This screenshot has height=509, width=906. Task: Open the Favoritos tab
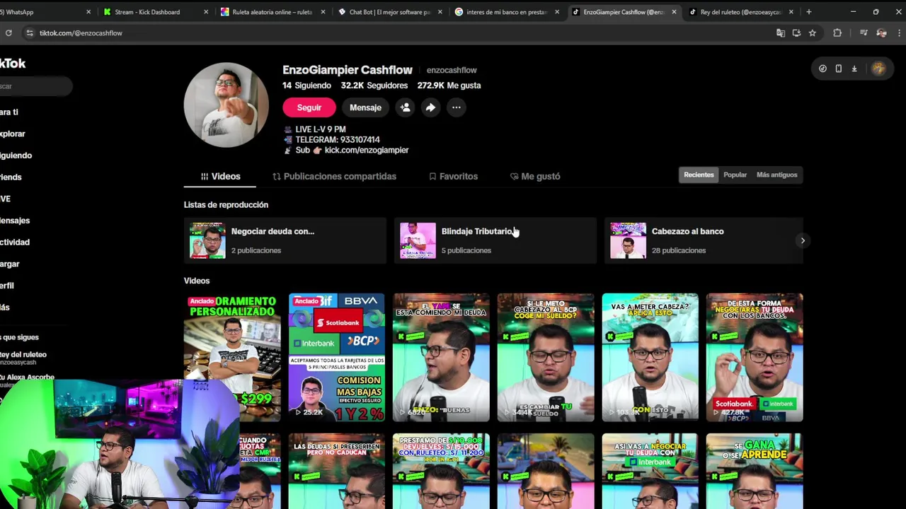coord(453,176)
